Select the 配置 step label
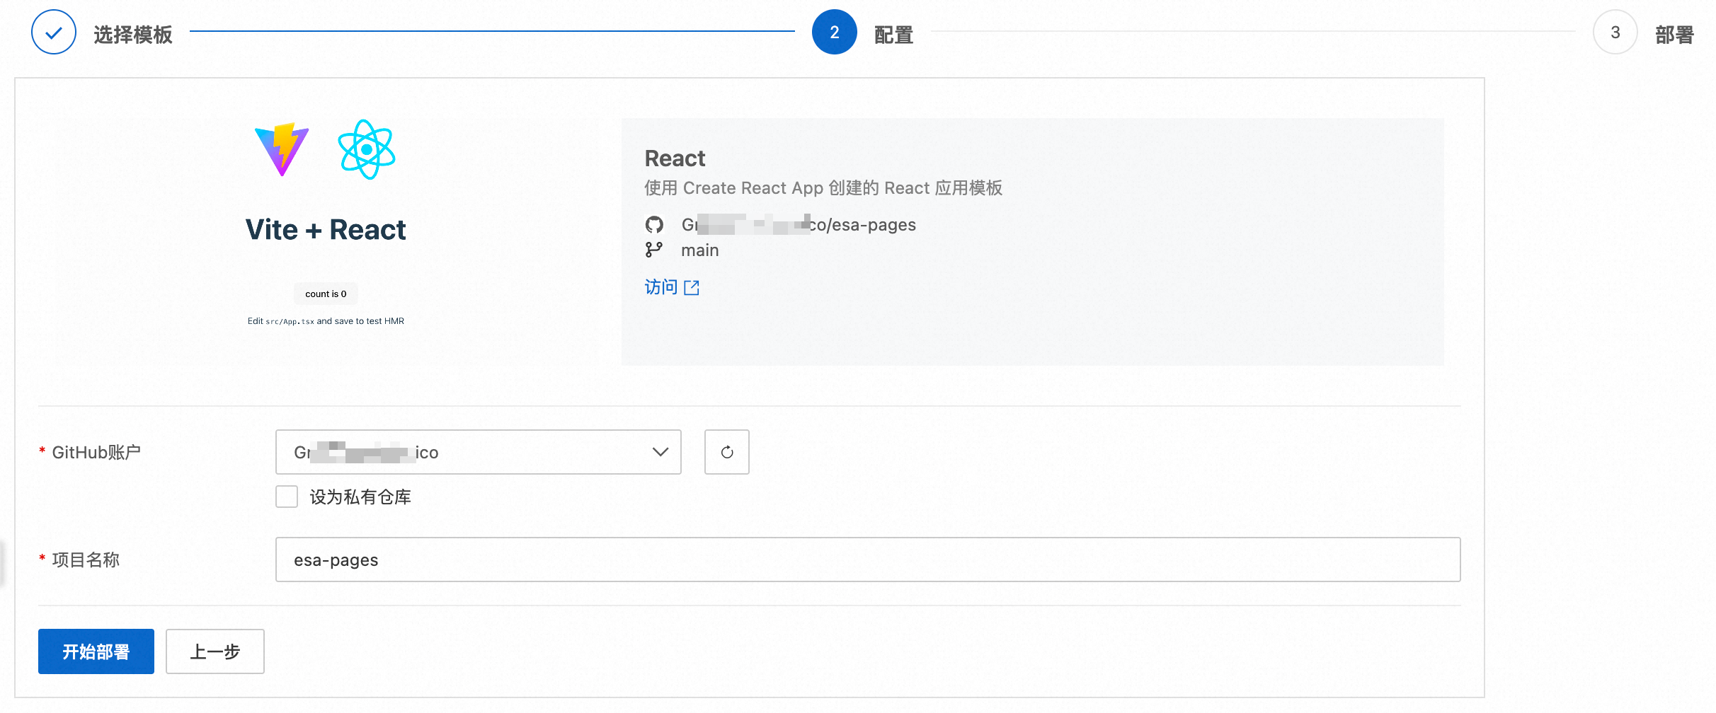Image resolution: width=1716 pixels, height=713 pixels. (893, 35)
